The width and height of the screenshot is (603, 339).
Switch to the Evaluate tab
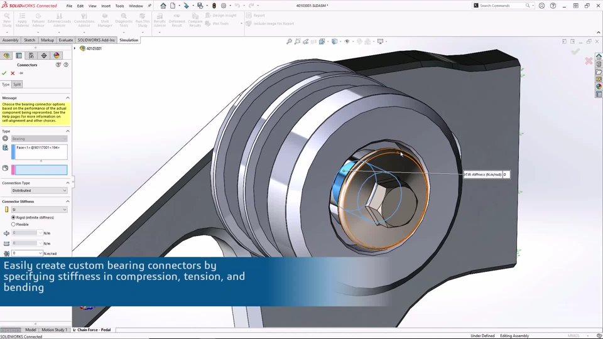pos(66,40)
